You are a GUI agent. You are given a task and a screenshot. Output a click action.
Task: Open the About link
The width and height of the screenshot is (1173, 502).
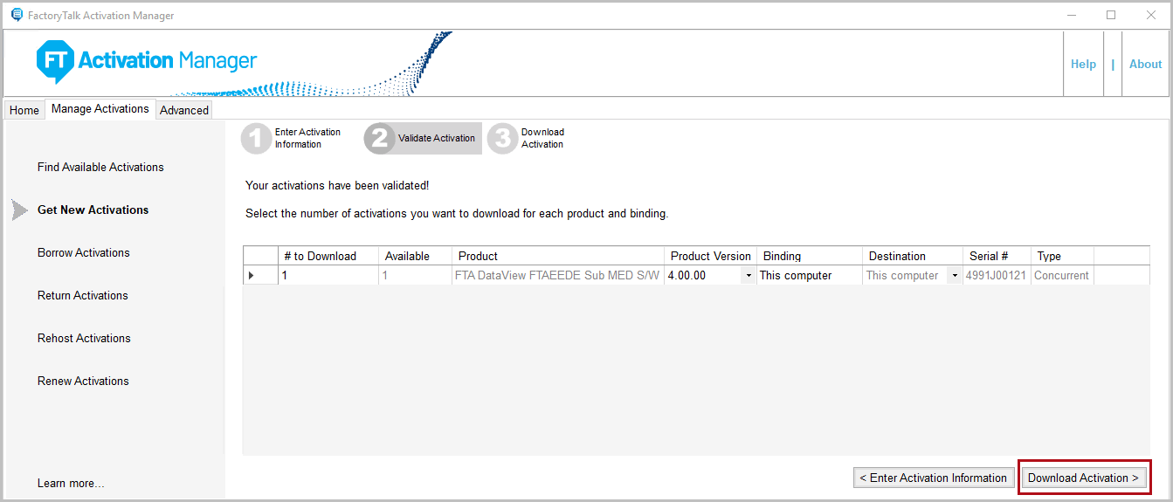click(x=1145, y=64)
